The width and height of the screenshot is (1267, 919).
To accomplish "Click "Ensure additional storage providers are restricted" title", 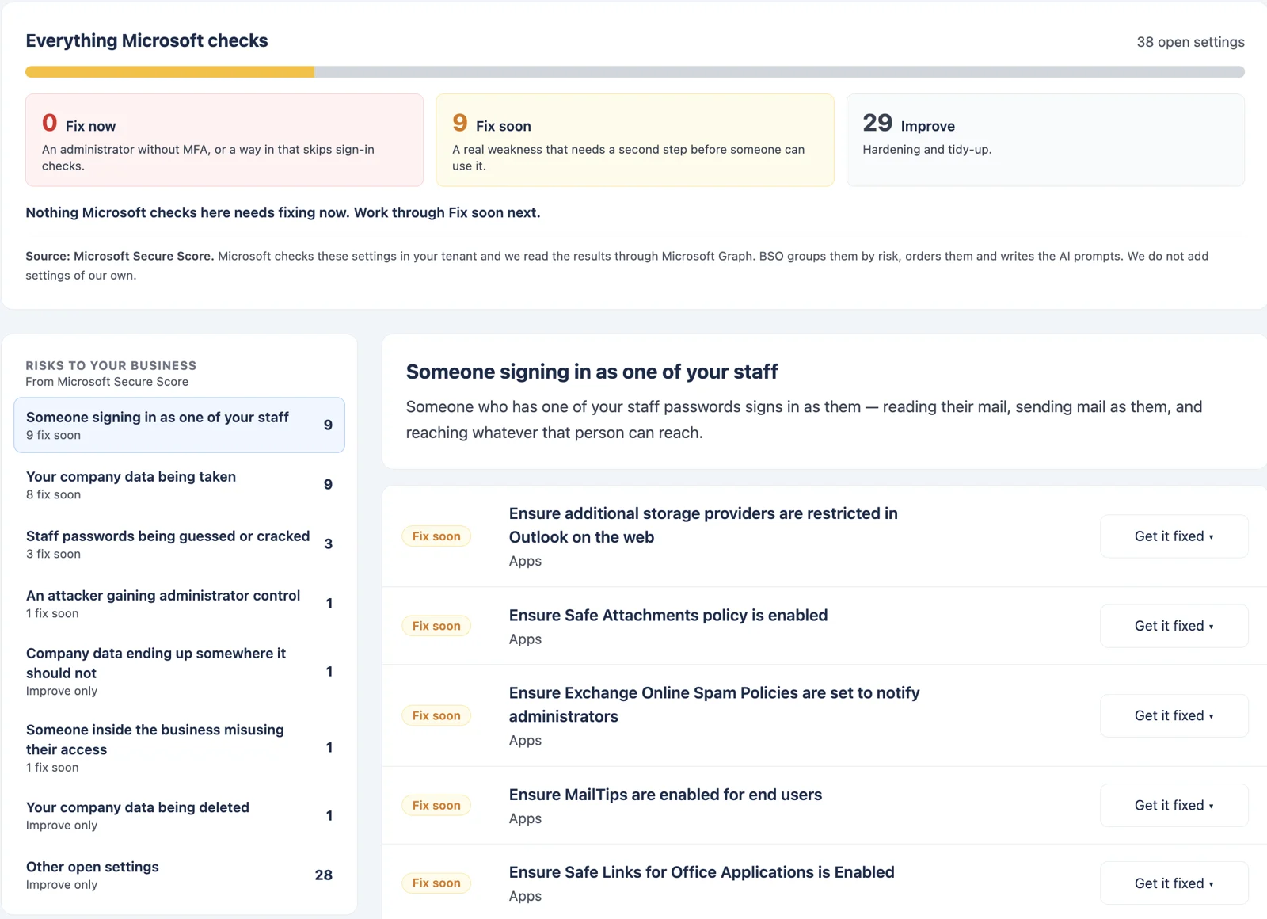I will pos(703,525).
